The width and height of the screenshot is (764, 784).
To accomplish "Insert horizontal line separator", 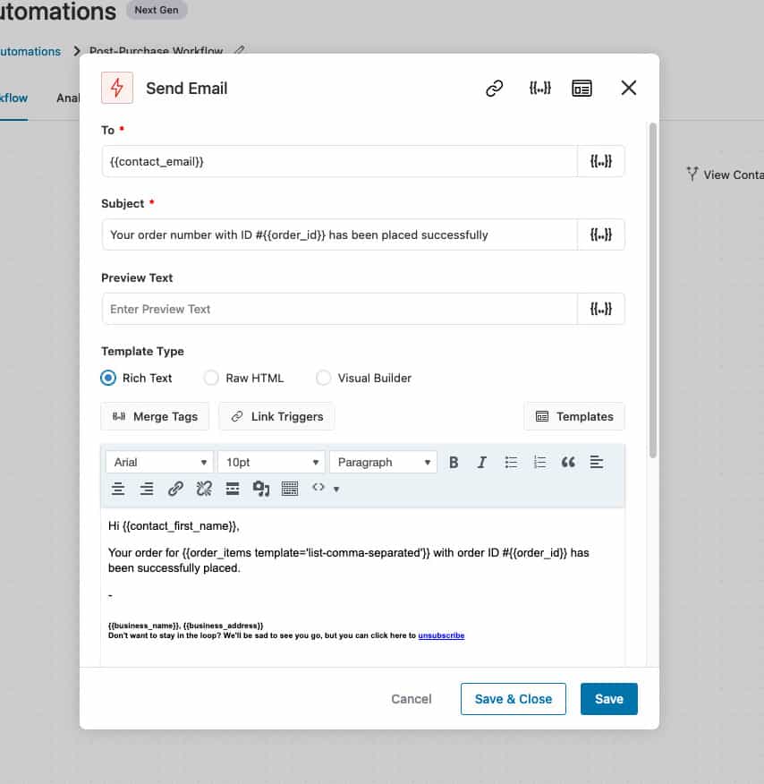I will point(233,489).
